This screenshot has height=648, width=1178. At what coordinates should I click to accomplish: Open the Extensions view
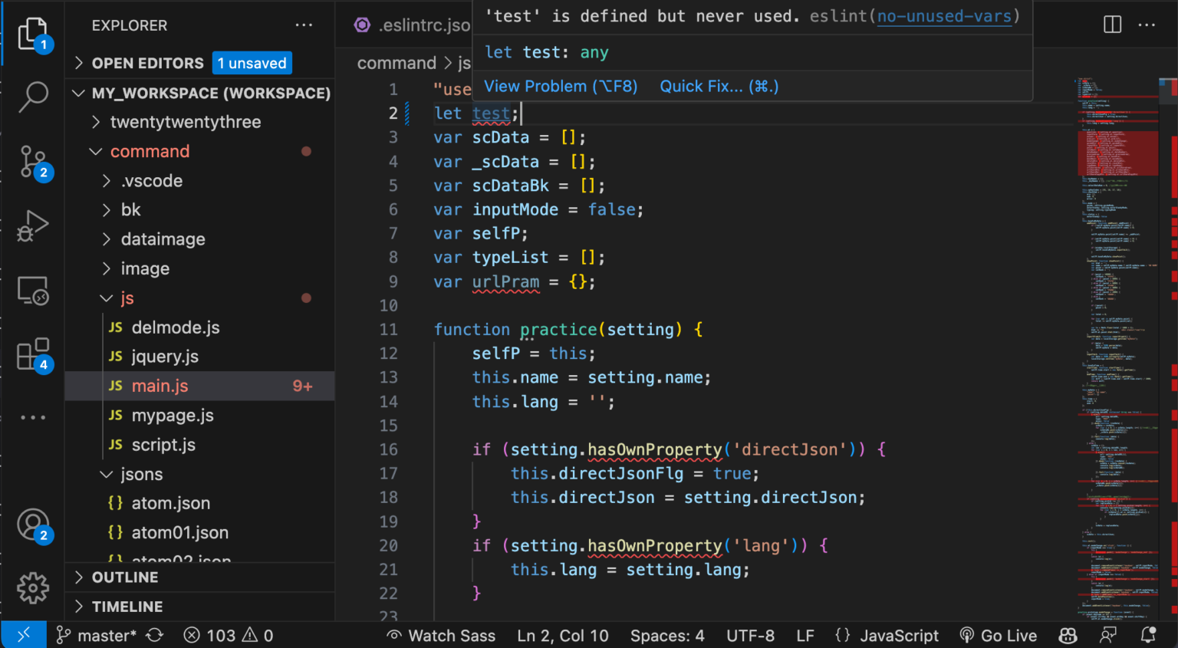(33, 354)
